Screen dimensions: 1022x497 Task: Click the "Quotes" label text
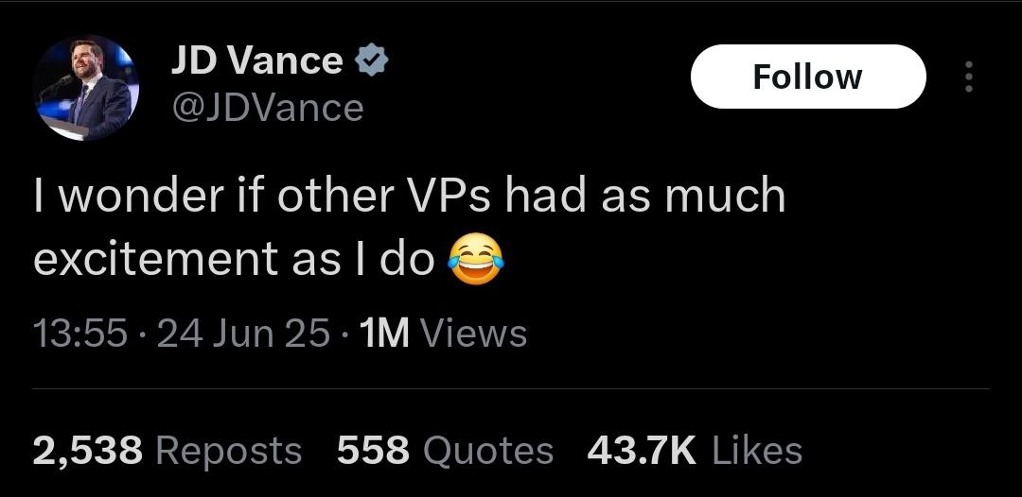pos(487,451)
